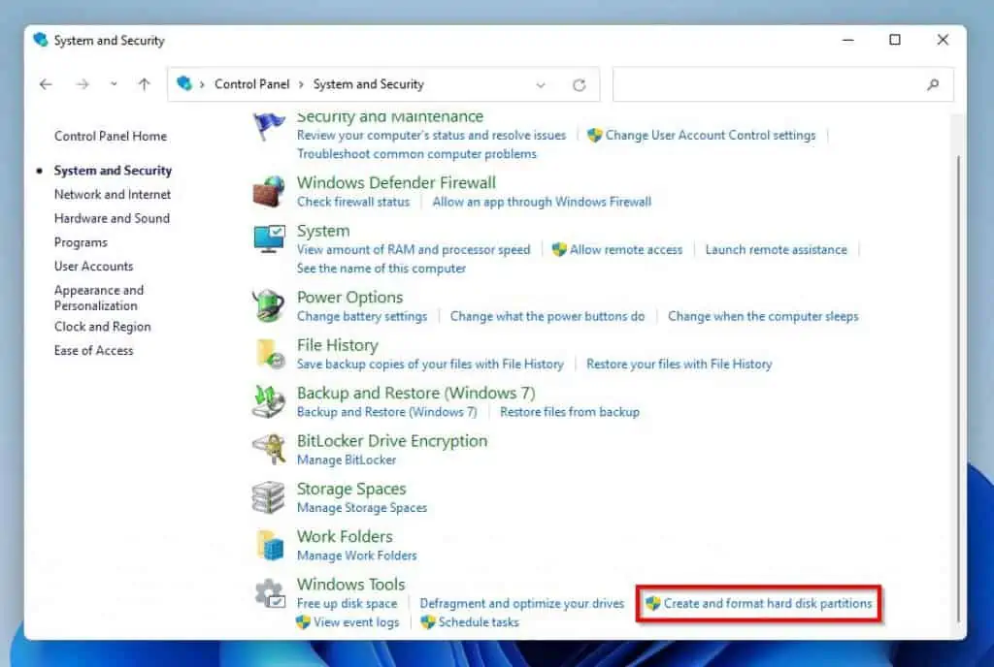Click Manage Work Folders
The height and width of the screenshot is (667, 994).
click(356, 556)
